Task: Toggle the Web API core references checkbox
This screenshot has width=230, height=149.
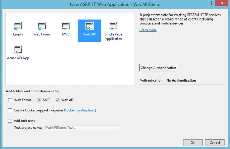Action: (x=57, y=100)
